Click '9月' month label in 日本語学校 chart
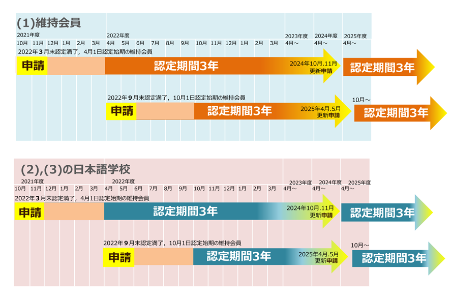Screen dimensions: 452x301 (183, 189)
